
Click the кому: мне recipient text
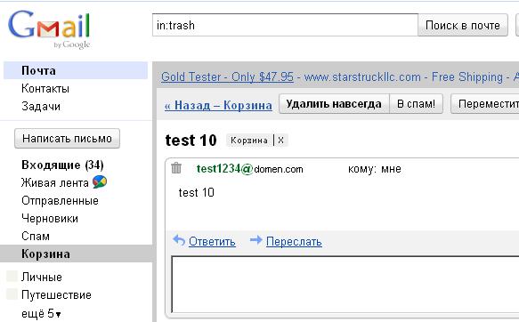tap(375, 169)
